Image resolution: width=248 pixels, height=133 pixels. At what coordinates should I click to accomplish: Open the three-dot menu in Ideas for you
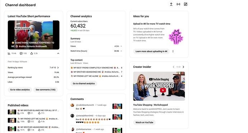[173, 51]
